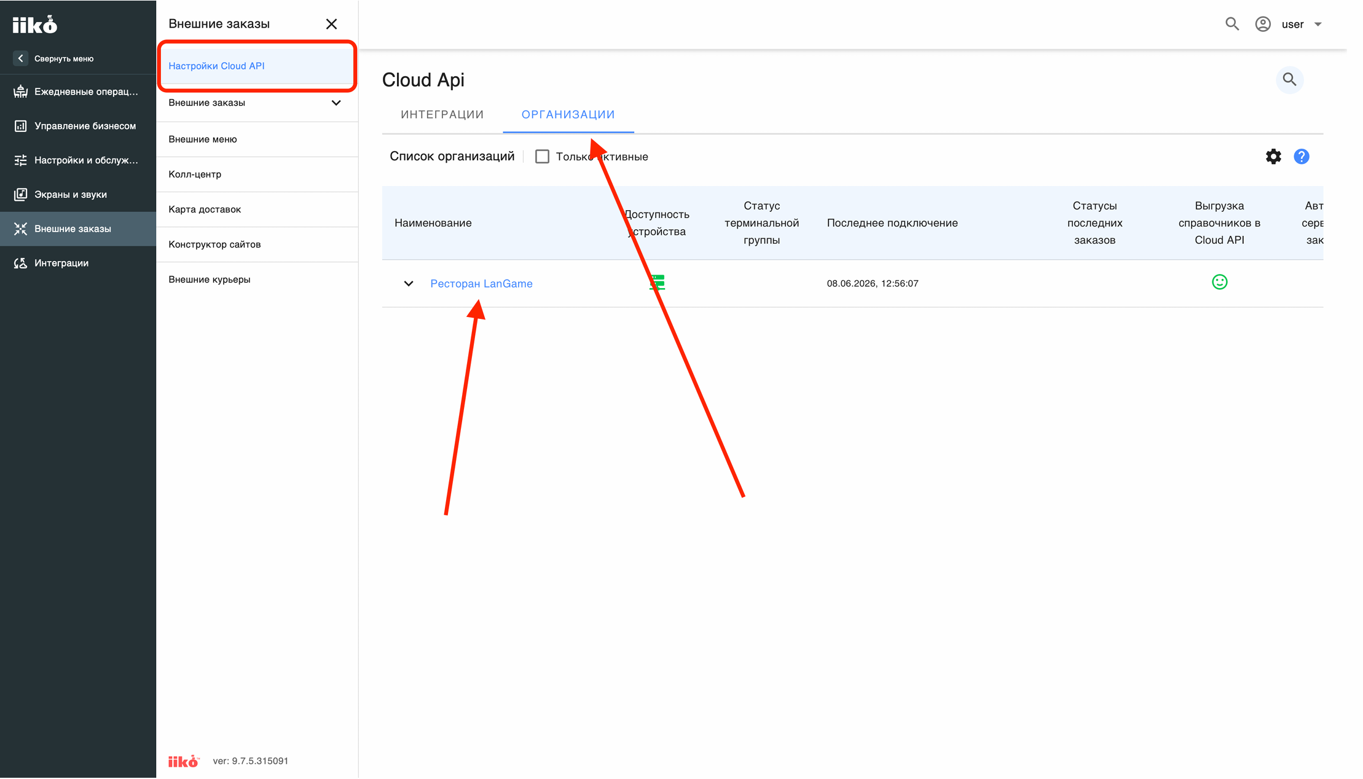Screen dimensions: 1363x779
Task: Click the Наименование column header
Action: (x=433, y=223)
